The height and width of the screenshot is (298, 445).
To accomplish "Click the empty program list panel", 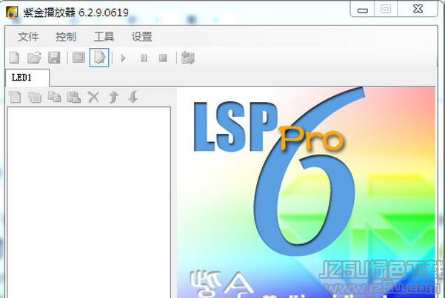I will coord(89,203).
